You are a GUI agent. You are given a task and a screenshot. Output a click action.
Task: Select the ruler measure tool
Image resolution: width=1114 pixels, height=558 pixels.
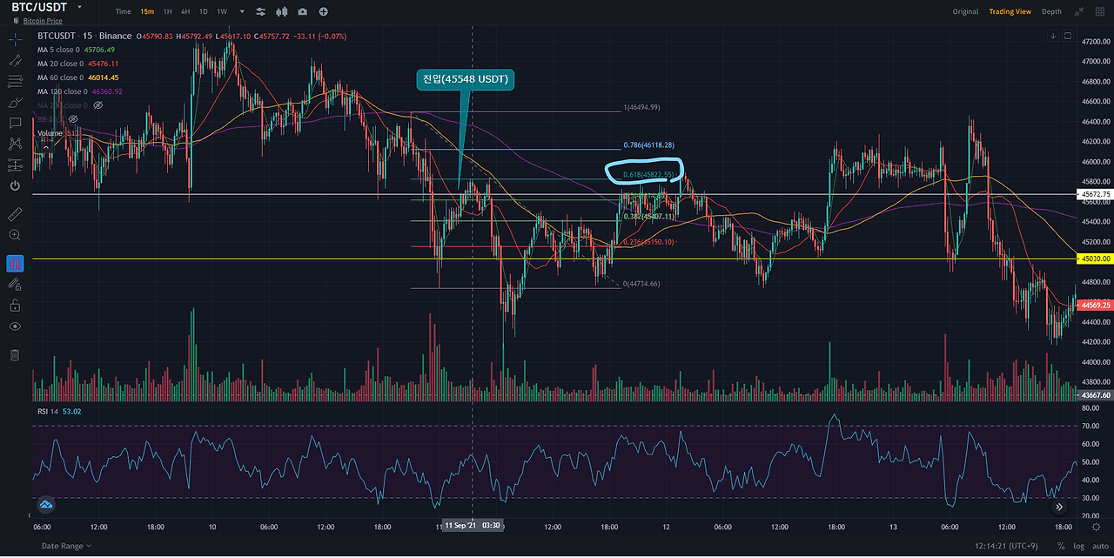(x=15, y=213)
